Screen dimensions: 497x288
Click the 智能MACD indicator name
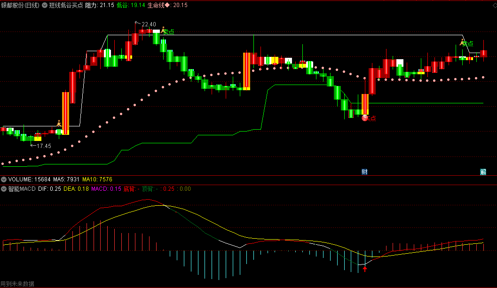click(22, 189)
